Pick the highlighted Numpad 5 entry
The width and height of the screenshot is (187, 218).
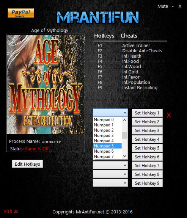click(x=107, y=146)
